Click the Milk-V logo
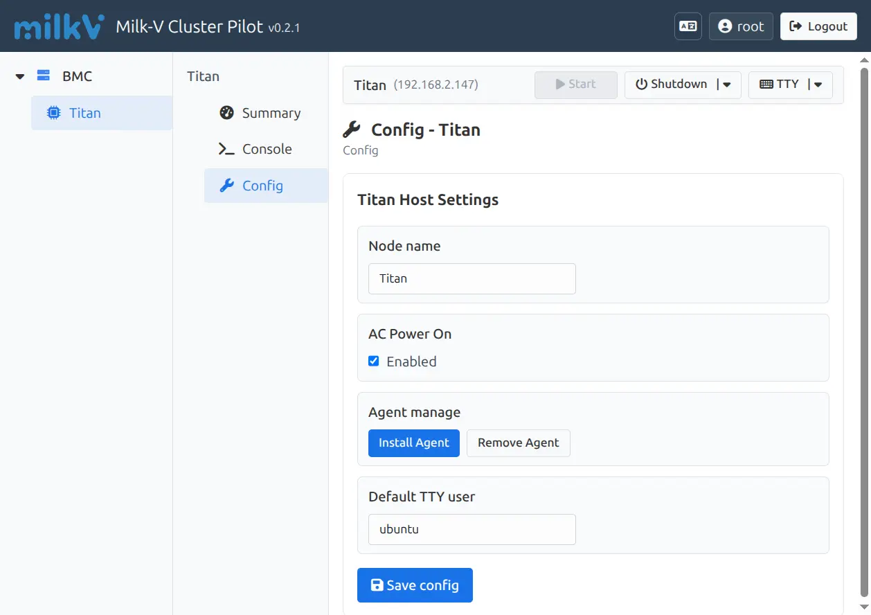 click(x=59, y=26)
